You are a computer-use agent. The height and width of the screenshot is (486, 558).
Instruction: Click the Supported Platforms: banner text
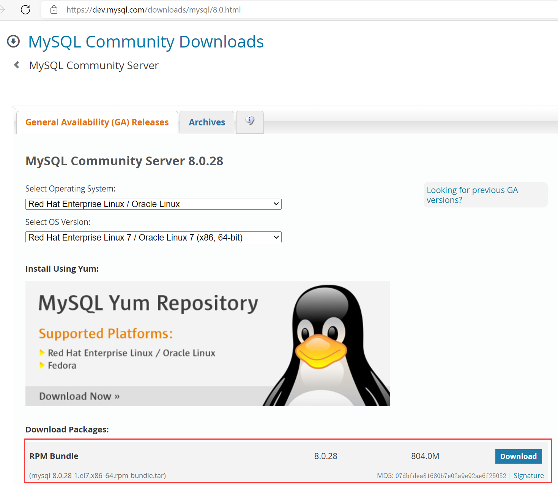coord(106,334)
